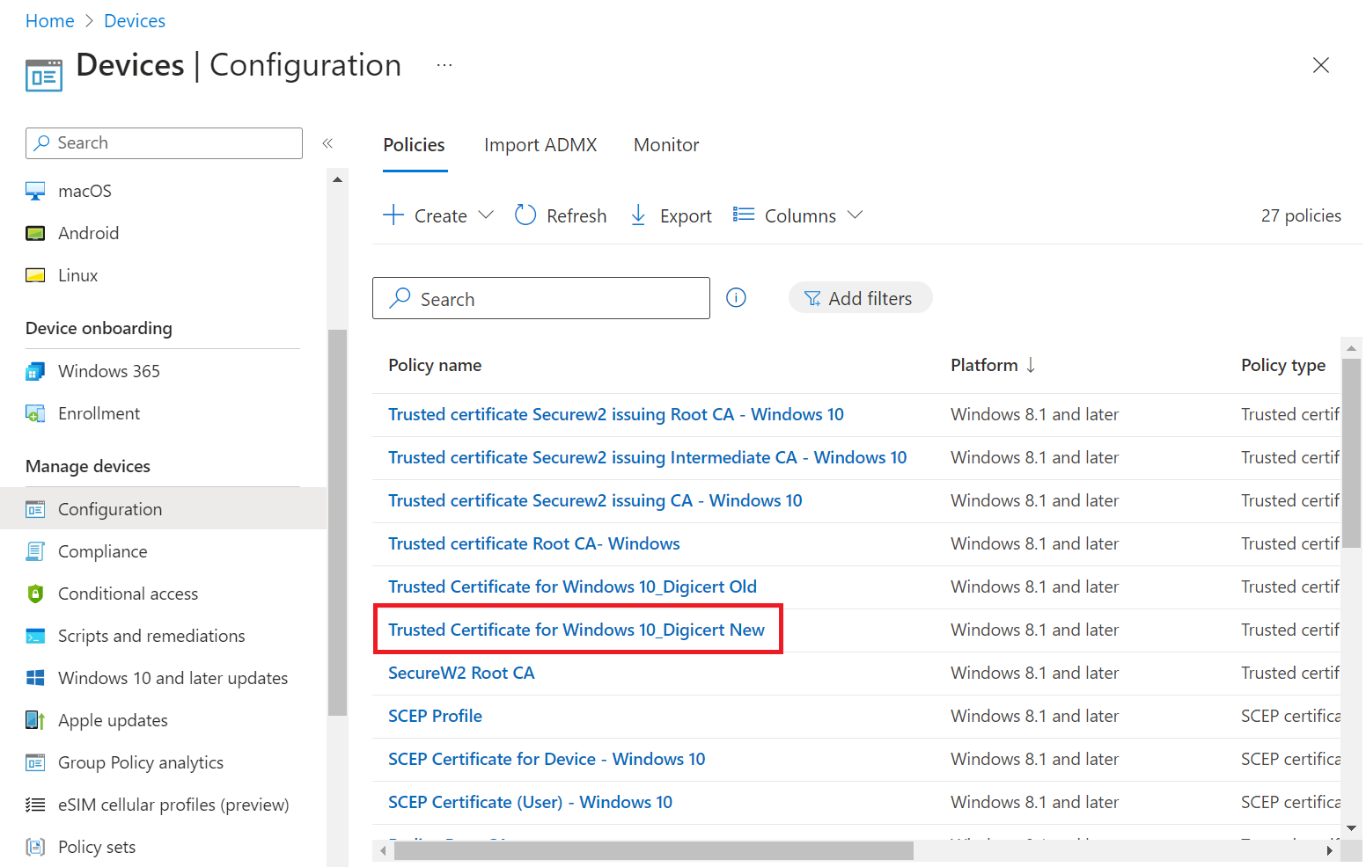Click the policy Search input field
1366x867 pixels.
click(541, 298)
